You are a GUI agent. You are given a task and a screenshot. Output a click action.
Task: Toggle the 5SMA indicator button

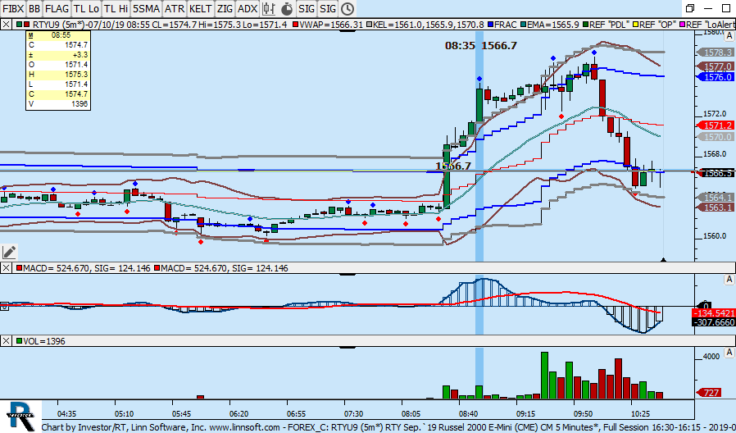pyautogui.click(x=146, y=8)
